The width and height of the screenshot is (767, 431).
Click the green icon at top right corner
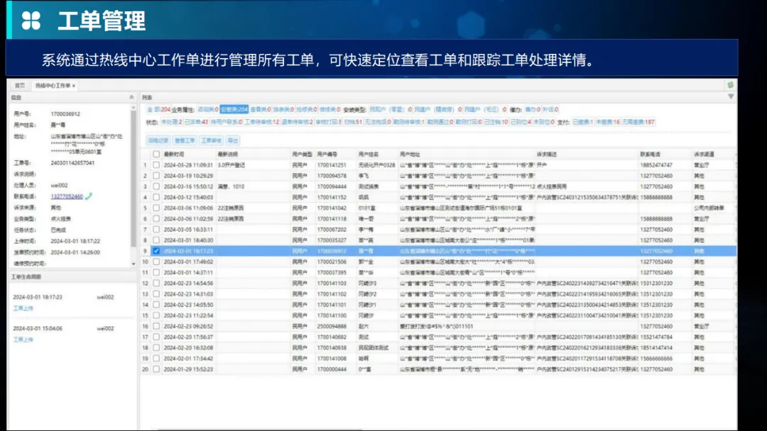point(730,85)
